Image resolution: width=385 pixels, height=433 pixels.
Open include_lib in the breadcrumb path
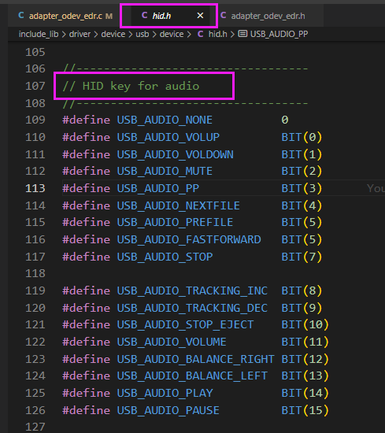tap(39, 34)
